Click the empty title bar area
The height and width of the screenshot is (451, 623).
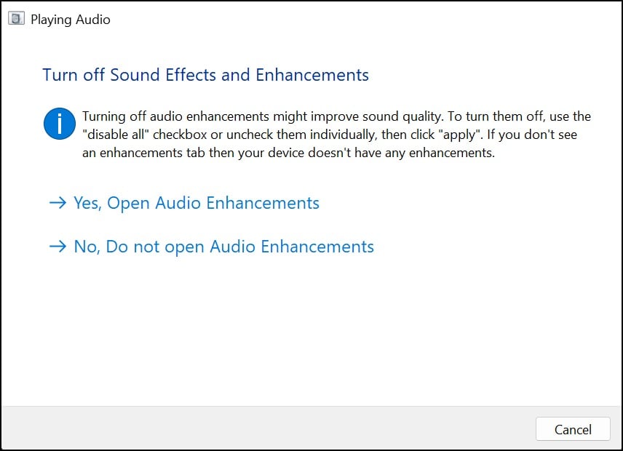364,20
